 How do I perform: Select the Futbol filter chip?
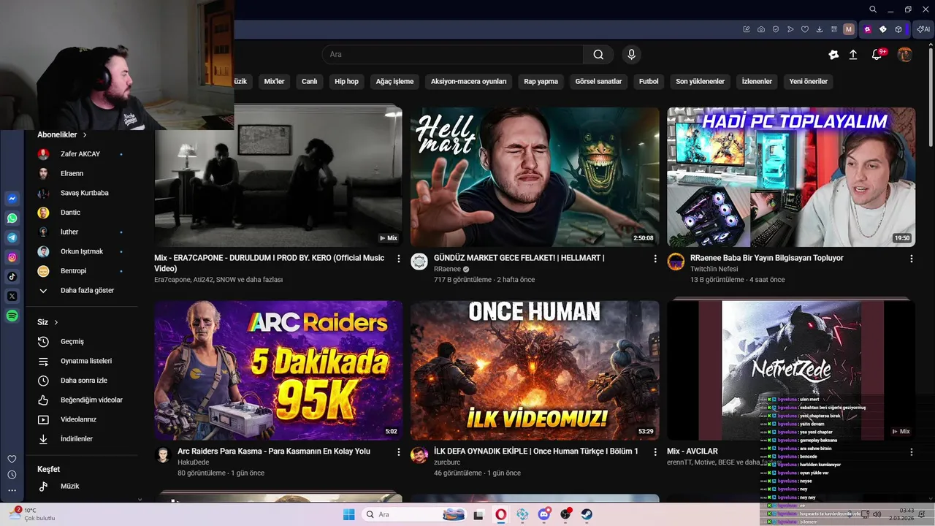point(648,82)
